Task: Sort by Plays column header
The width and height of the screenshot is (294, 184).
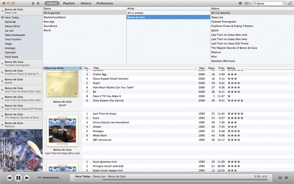Action: 211,68
